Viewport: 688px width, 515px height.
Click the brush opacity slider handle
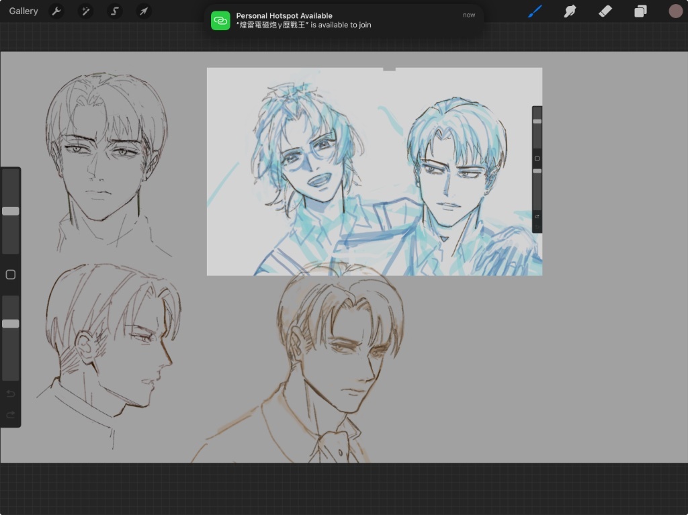[11, 324]
